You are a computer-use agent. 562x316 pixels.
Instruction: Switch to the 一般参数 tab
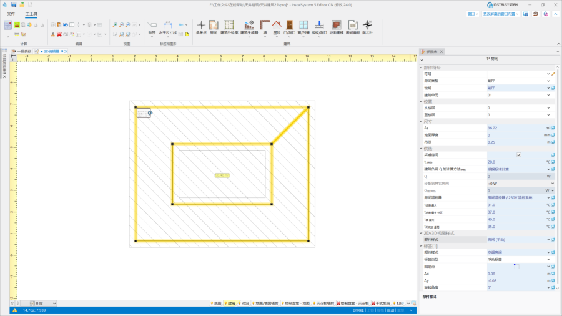(x=23, y=51)
